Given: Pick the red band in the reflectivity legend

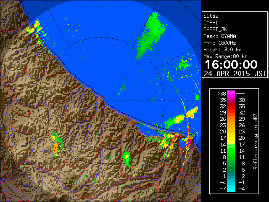Looking at the screenshot, I should 231,106.
